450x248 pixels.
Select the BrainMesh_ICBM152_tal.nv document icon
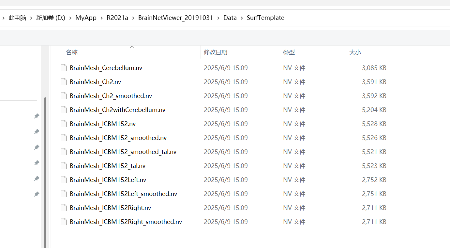click(64, 166)
